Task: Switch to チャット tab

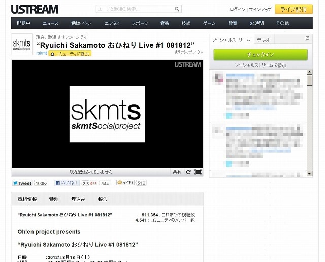Action: (264, 40)
